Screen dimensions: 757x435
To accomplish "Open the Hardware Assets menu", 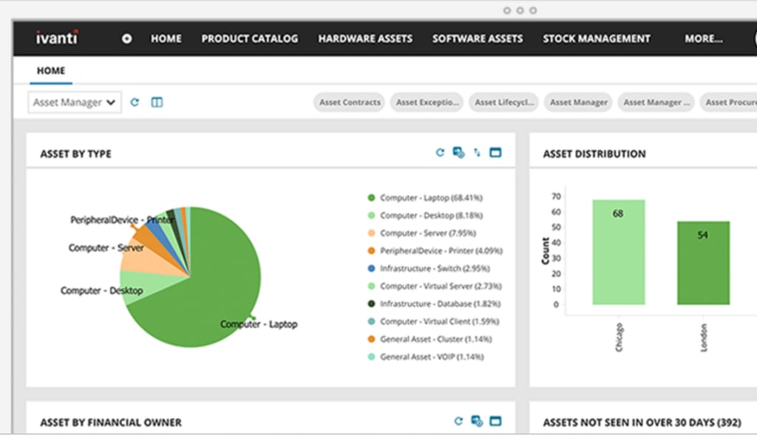I will click(x=365, y=38).
